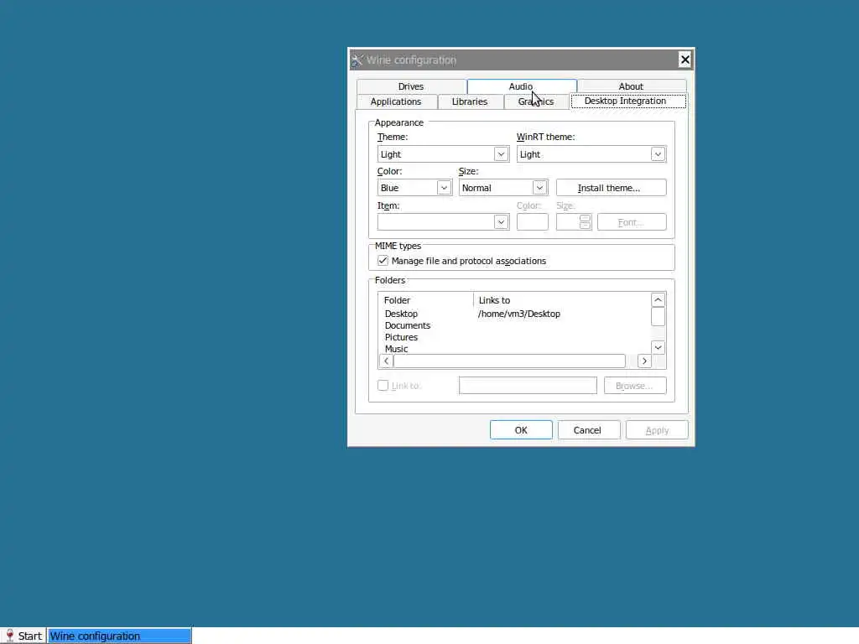Toggle the Link to checkbox

[383, 386]
